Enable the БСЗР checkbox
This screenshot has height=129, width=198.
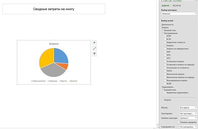[x=165, y=39]
